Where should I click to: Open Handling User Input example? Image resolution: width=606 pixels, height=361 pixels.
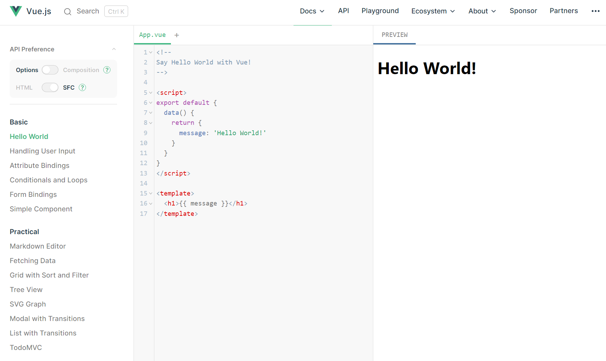coord(42,151)
